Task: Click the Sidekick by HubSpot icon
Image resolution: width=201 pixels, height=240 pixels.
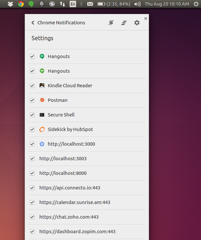Action: point(42,129)
